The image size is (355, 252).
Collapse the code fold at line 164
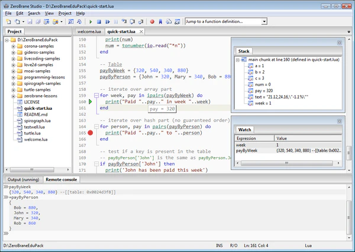pos(96,126)
